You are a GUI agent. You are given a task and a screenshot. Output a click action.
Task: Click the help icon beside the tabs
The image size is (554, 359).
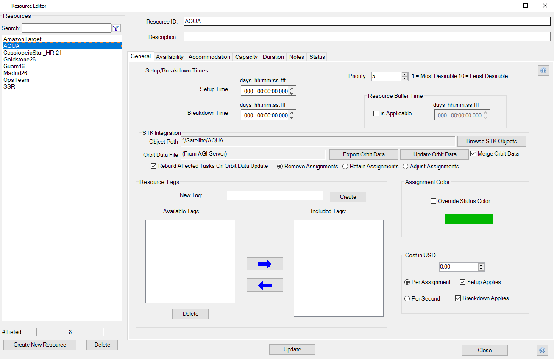543,71
